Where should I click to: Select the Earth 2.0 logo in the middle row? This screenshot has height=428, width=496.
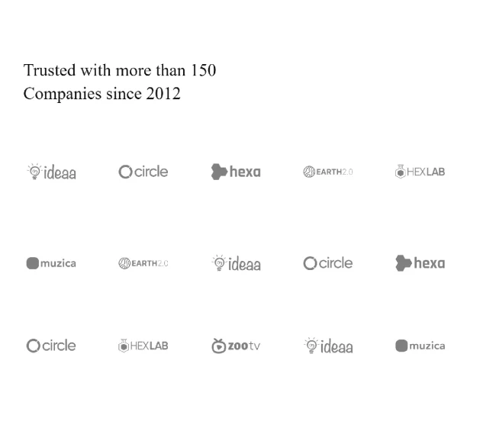click(143, 263)
